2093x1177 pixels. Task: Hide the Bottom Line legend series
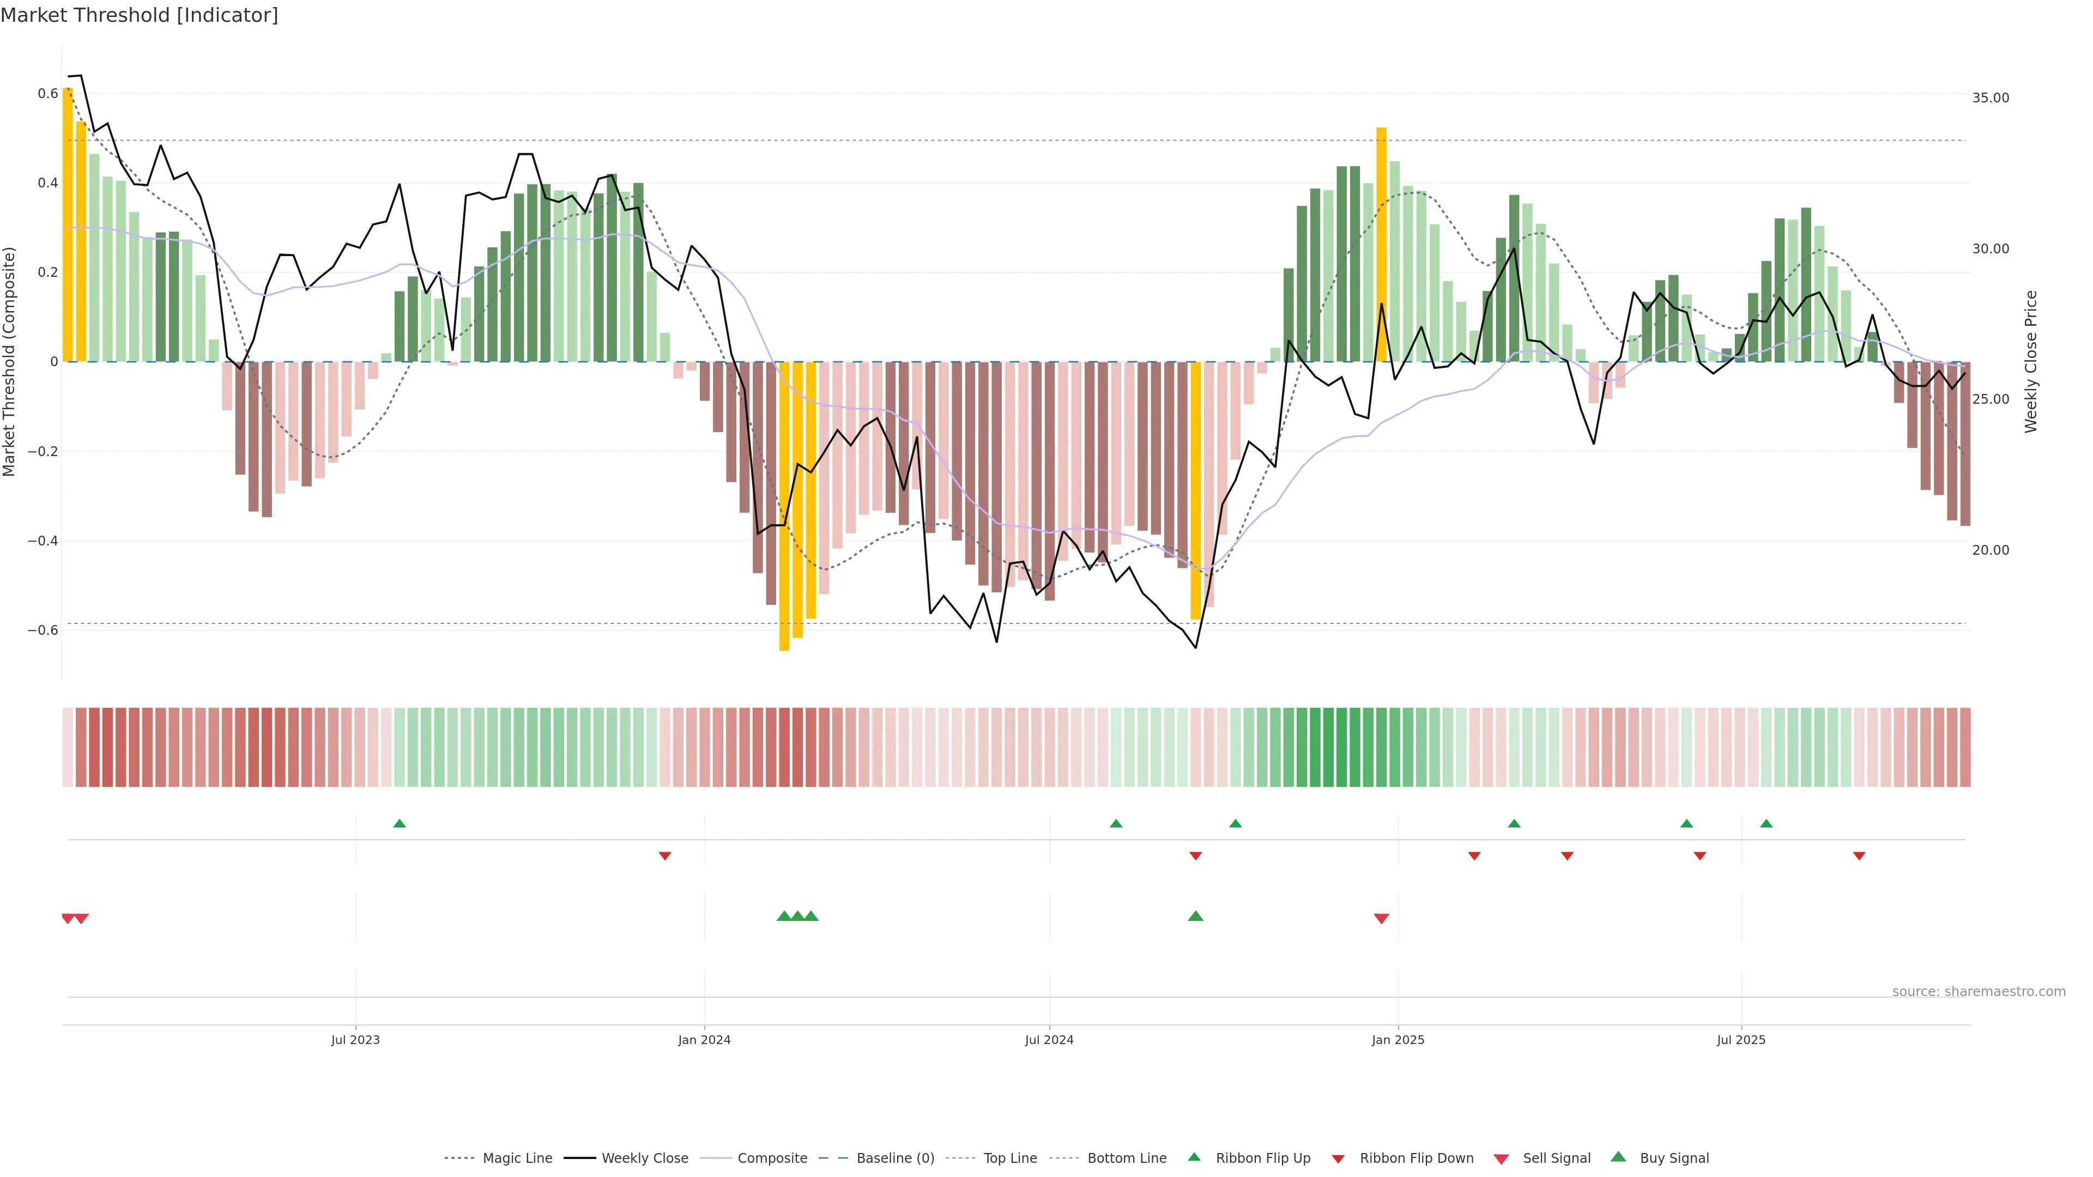[1126, 1158]
